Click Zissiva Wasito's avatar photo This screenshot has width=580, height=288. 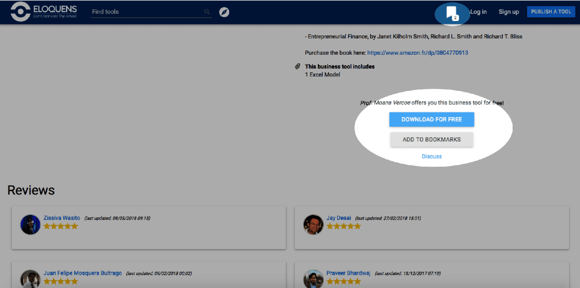30,225
